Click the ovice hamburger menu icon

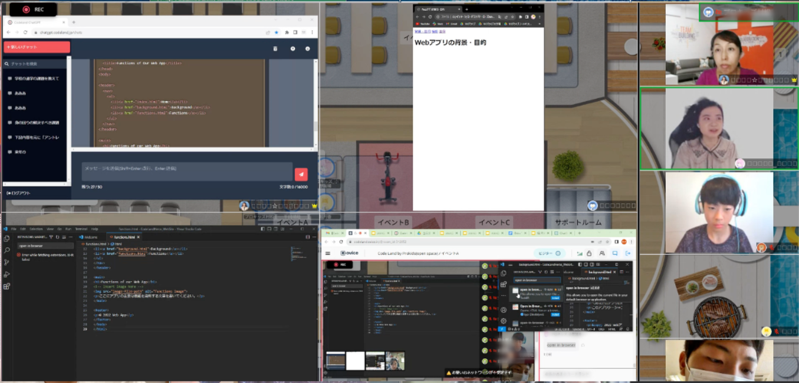(x=328, y=254)
